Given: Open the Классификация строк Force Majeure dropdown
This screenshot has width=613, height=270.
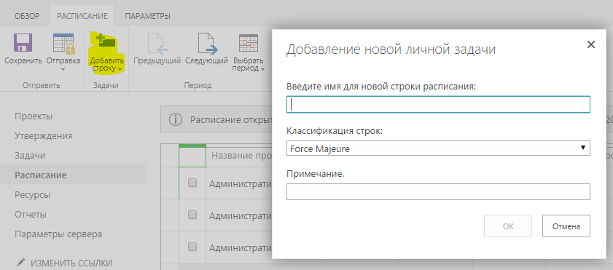Looking at the screenshot, I should 438,148.
